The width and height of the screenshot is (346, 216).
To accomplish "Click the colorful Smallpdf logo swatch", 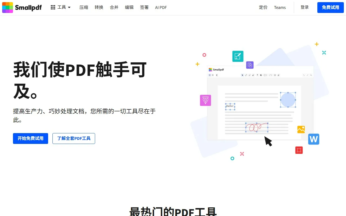I will point(7,7).
